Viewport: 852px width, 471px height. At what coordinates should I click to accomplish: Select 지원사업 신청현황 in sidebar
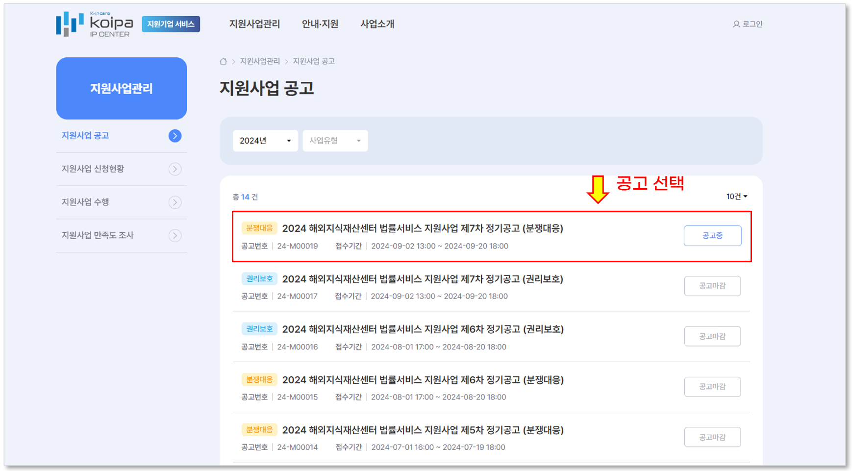[93, 169]
